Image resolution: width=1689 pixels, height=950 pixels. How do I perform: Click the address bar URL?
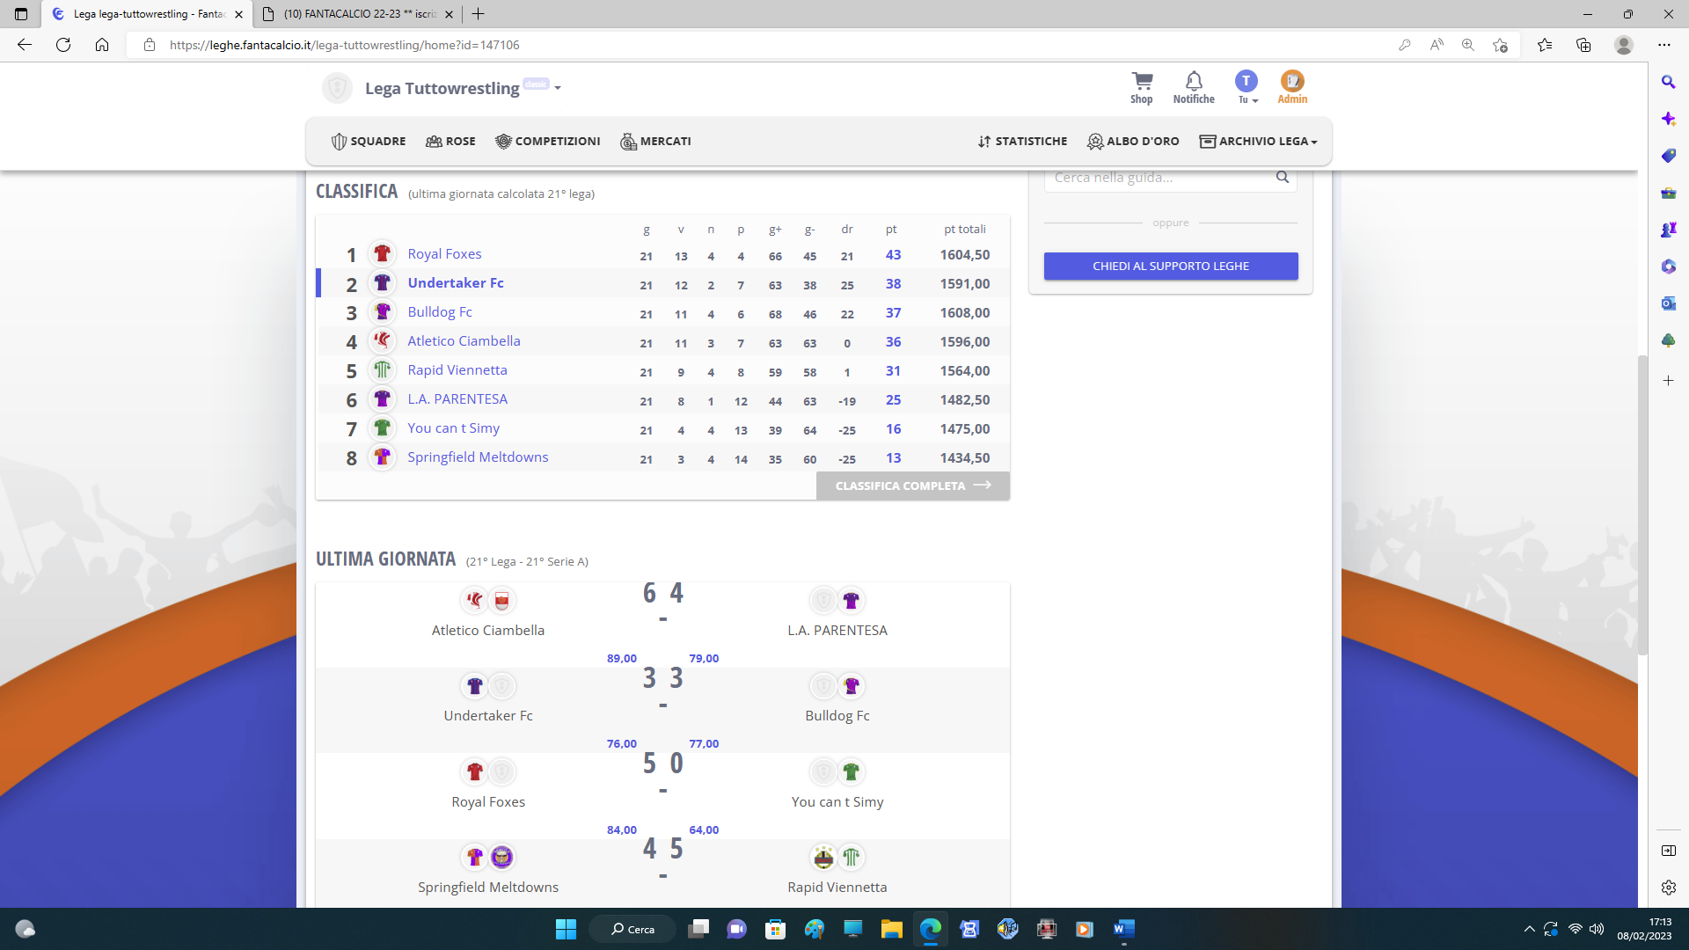(344, 45)
